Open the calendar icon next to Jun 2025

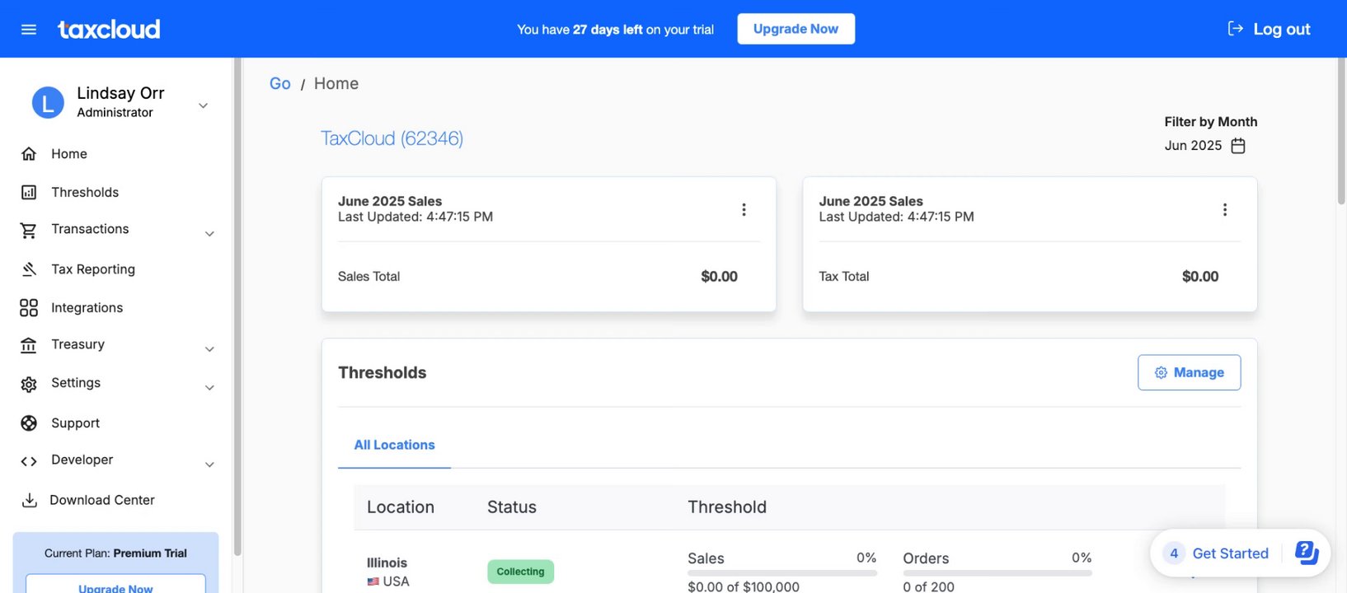(1238, 146)
